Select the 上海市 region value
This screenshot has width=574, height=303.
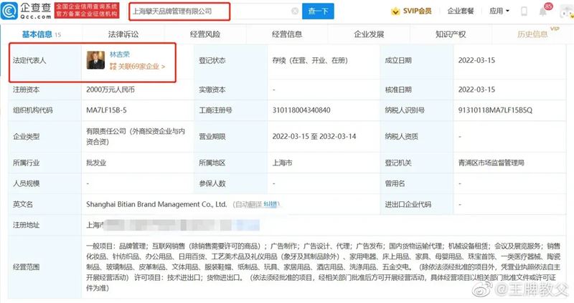pyautogui.click(x=282, y=163)
